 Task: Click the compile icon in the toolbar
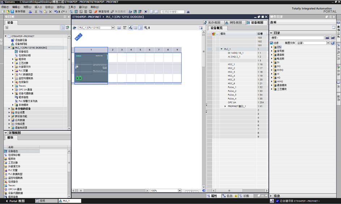pyautogui.click(x=71, y=12)
